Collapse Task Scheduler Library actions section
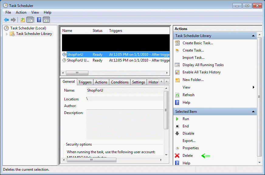 [253, 36]
